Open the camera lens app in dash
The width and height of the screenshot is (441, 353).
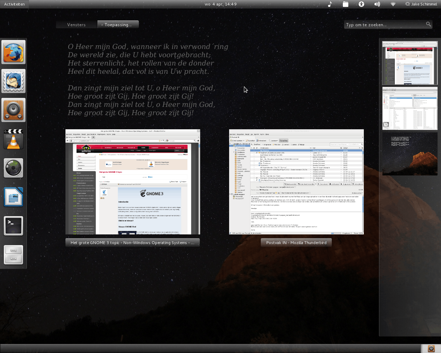coord(13,168)
